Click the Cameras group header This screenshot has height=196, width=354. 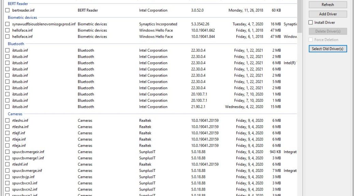(15, 114)
